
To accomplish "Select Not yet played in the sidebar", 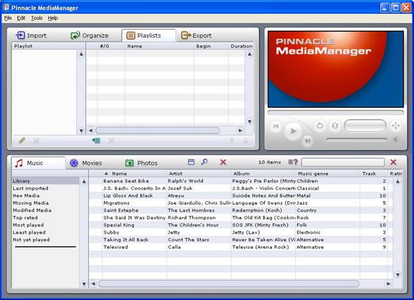I will pyautogui.click(x=31, y=240).
